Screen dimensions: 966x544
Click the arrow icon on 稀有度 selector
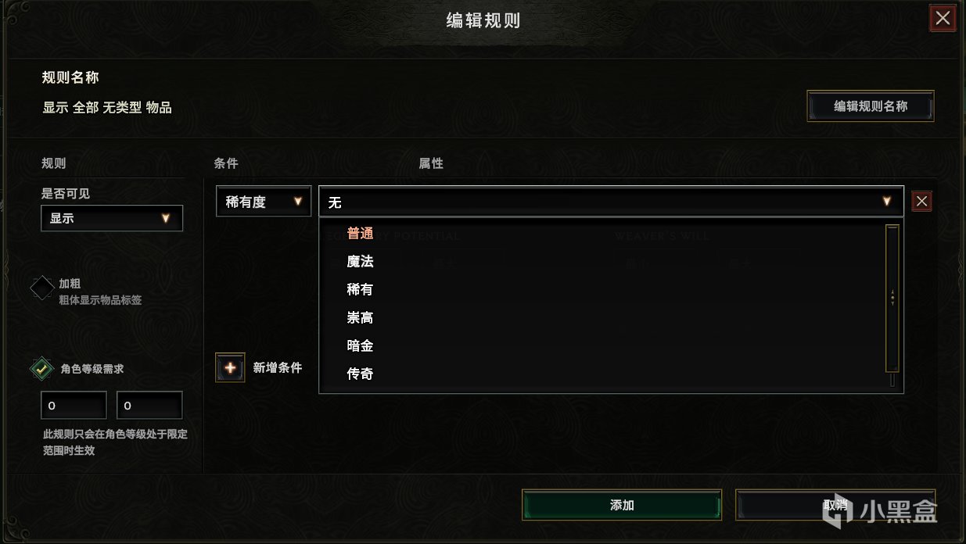(x=297, y=202)
